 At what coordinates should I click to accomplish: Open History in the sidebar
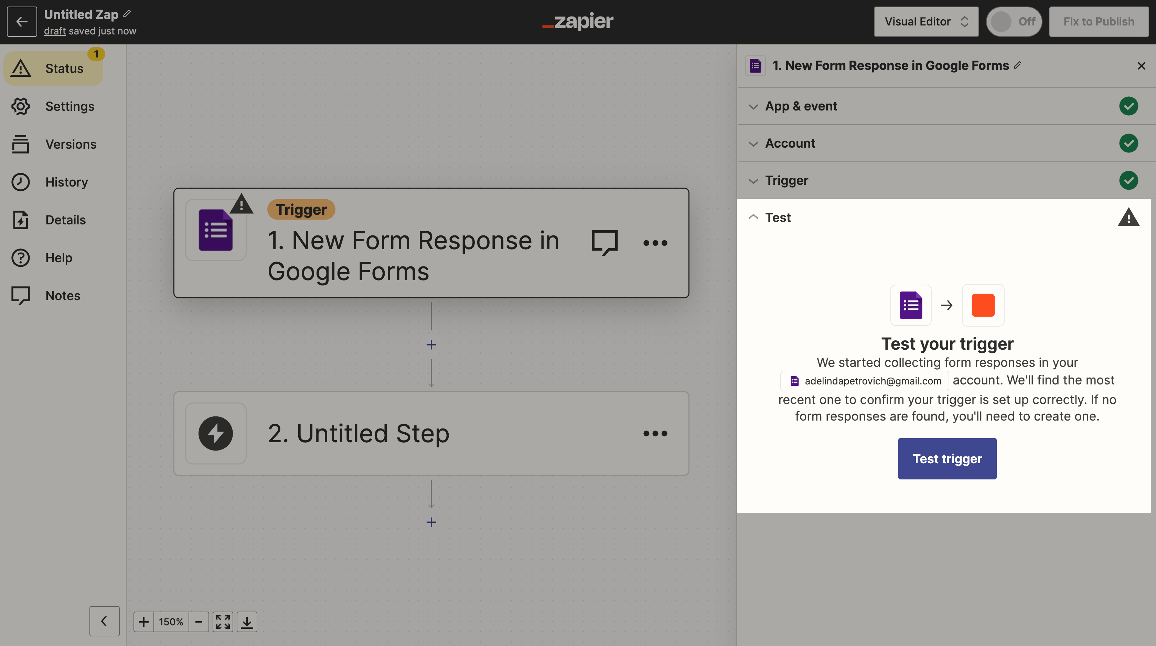pyautogui.click(x=53, y=182)
